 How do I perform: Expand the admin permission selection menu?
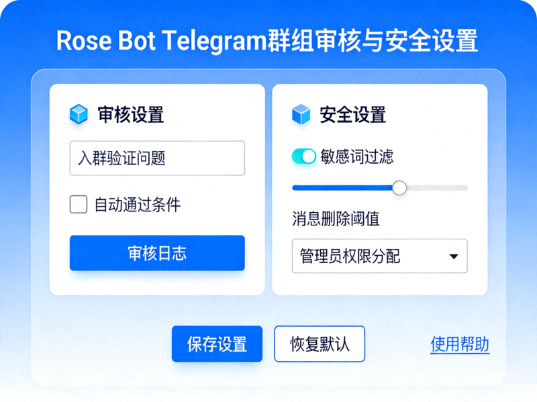[379, 256]
